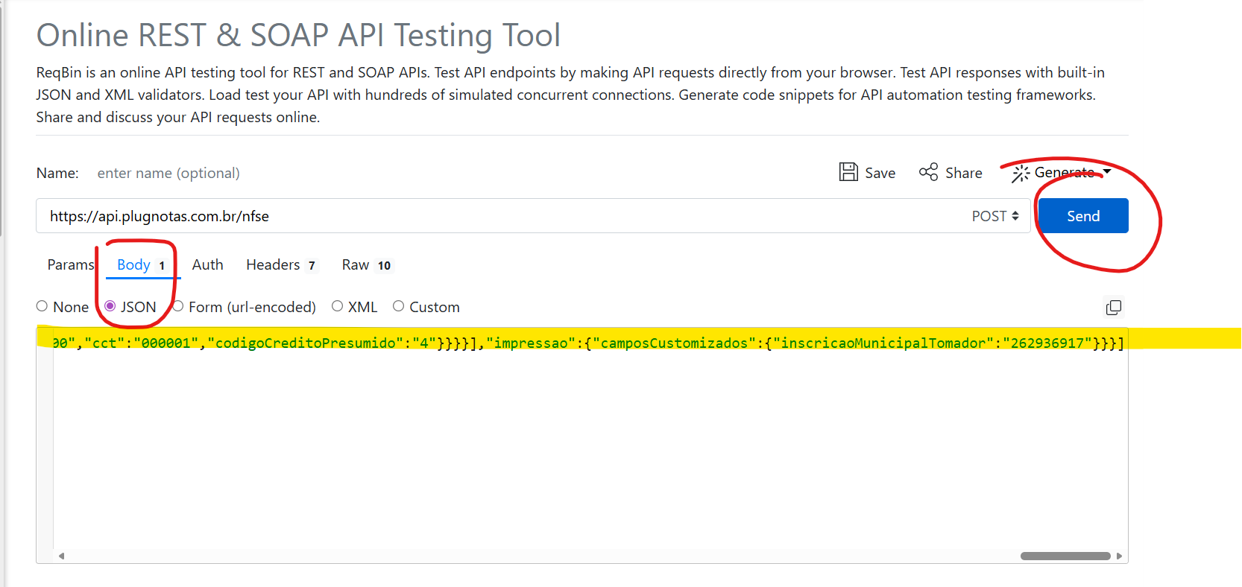The width and height of the screenshot is (1242, 587).
Task: Switch to the Params tab
Action: coord(70,264)
